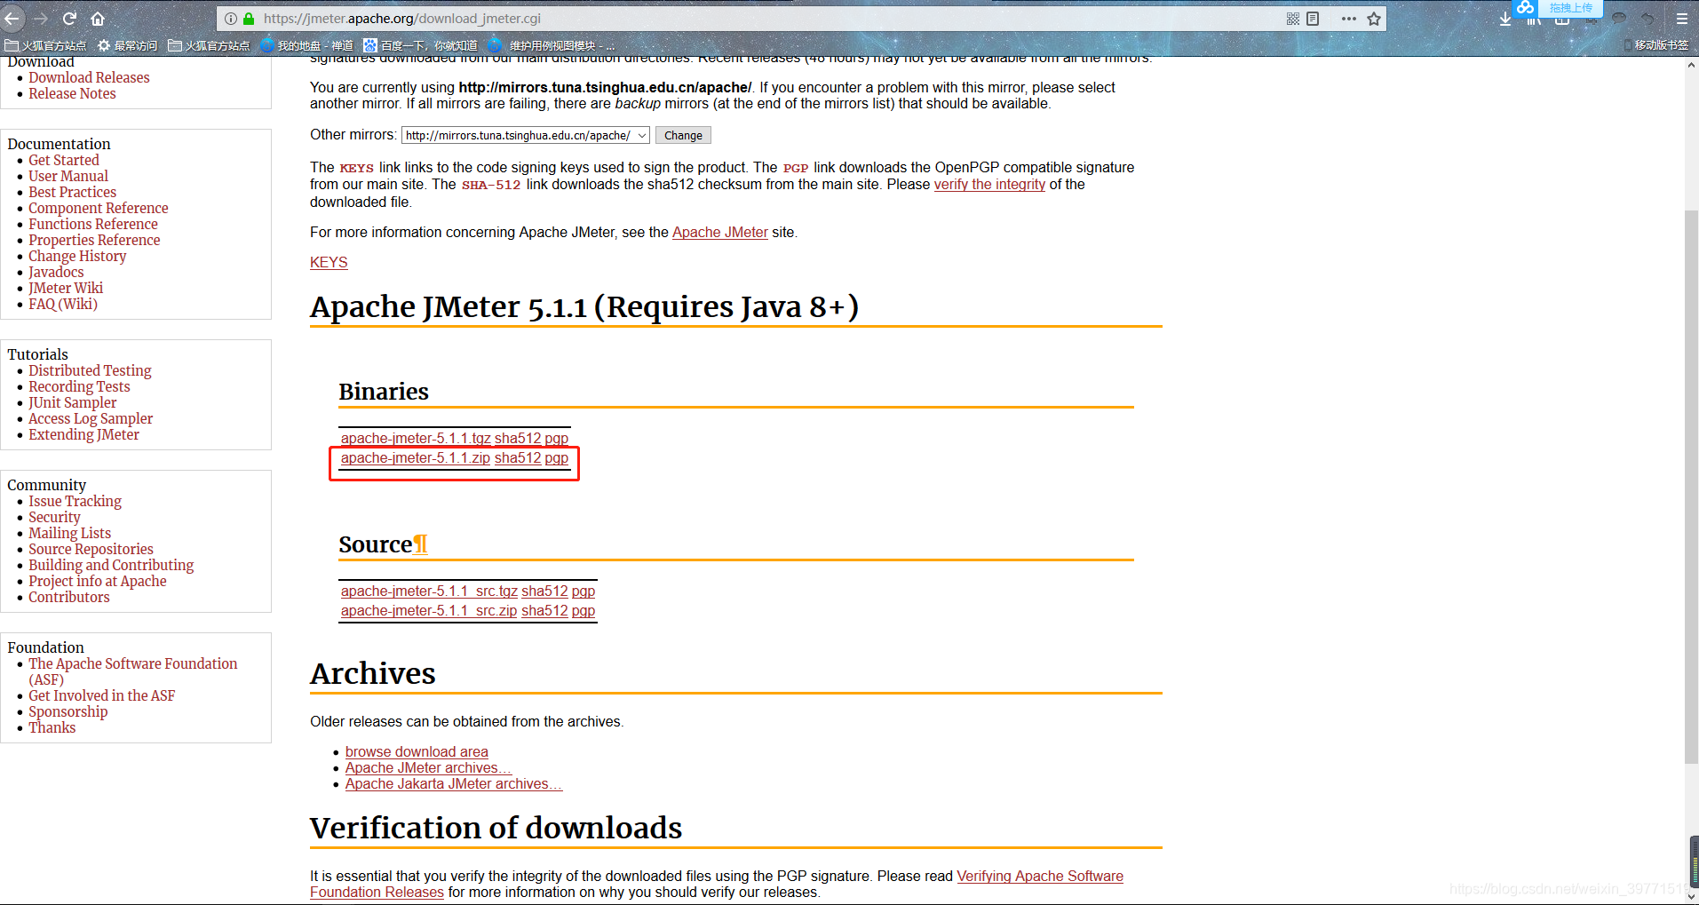Click the Source heading permalink pilcrow
Viewport: 1699px width, 905px height.
[421, 544]
